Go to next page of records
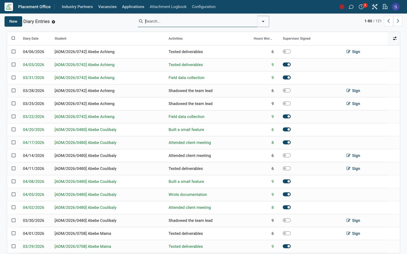 click(x=398, y=21)
